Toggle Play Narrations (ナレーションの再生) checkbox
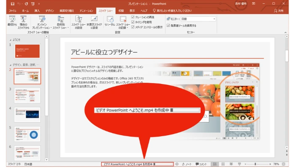295x168 pixels. [133, 17]
